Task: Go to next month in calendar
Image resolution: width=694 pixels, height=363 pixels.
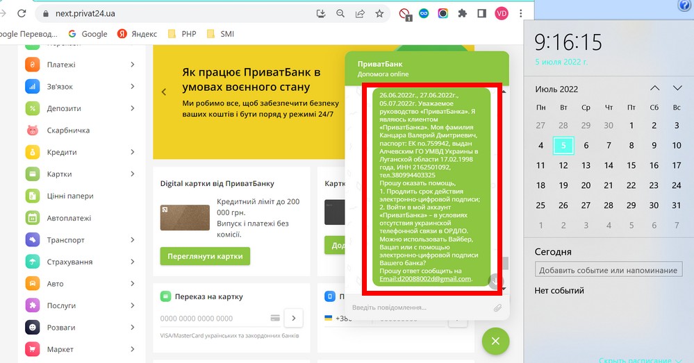Action: pos(677,88)
